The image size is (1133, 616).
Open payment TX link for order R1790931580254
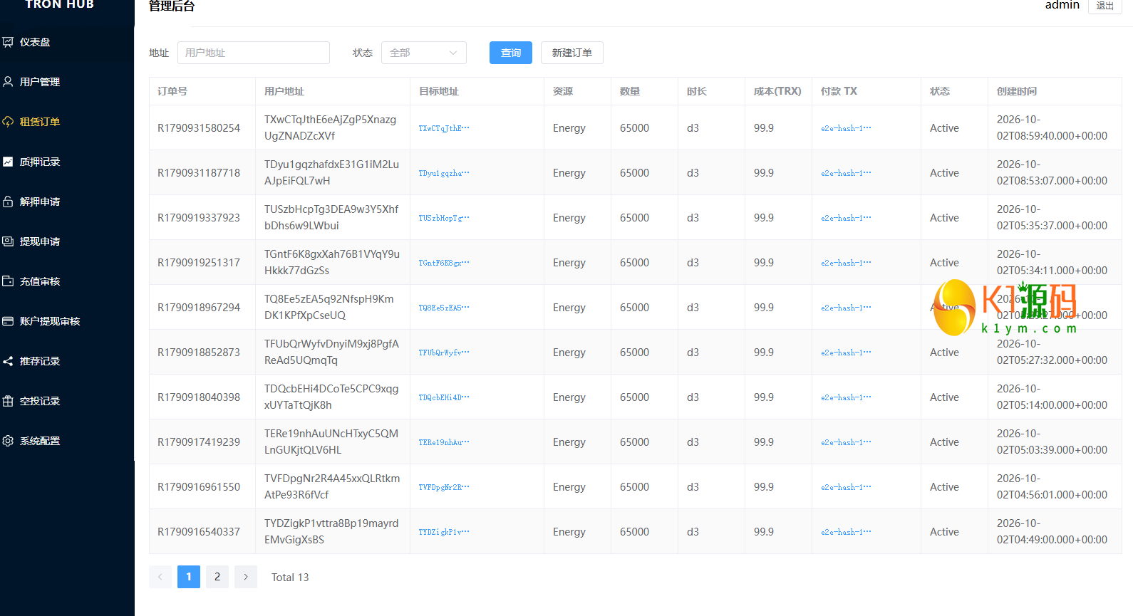(846, 128)
